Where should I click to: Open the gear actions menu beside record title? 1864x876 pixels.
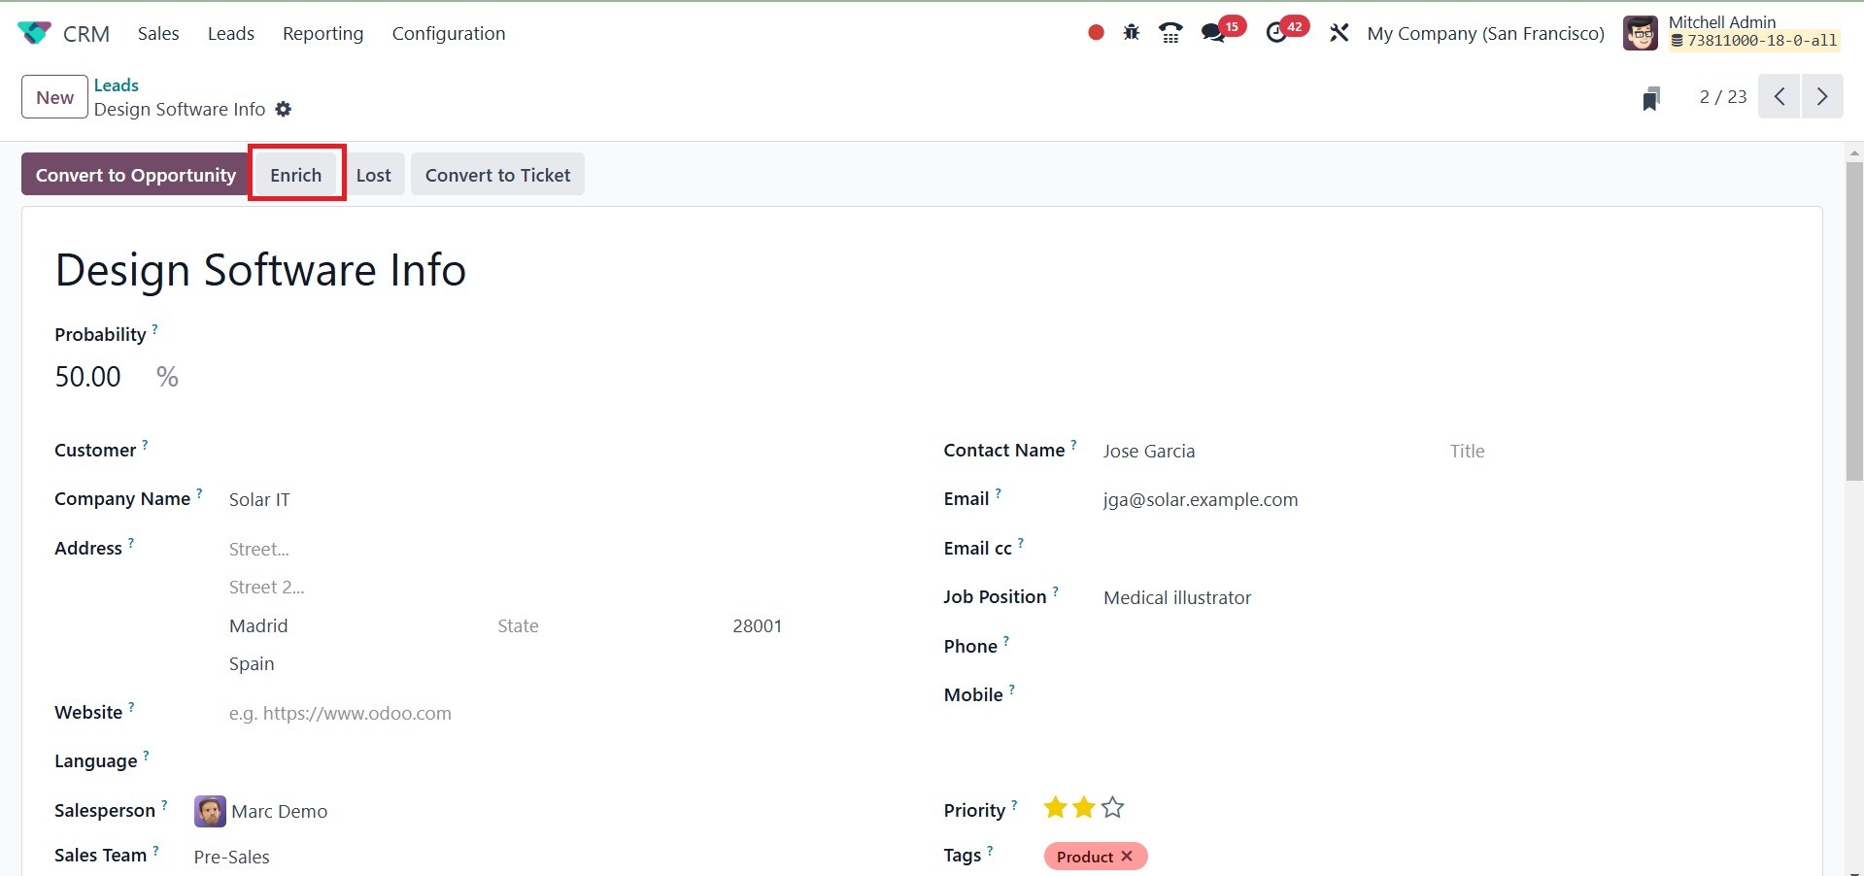pos(283,109)
